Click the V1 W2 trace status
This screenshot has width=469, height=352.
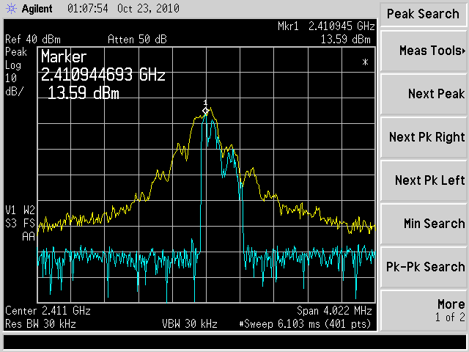[20, 210]
